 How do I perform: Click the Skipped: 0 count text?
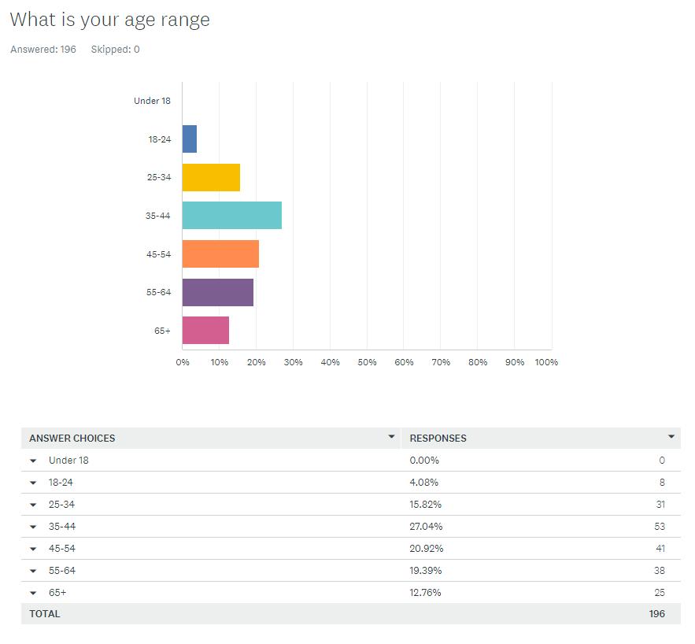pyautogui.click(x=115, y=50)
